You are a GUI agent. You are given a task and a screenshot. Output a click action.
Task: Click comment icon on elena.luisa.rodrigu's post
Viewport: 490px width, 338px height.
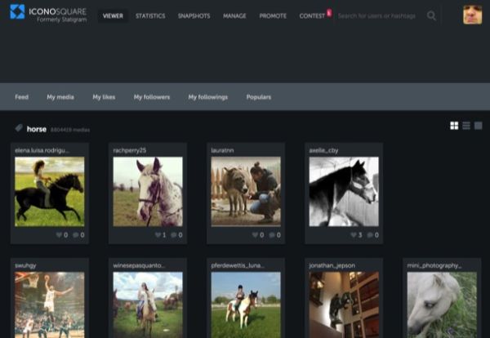74,235
